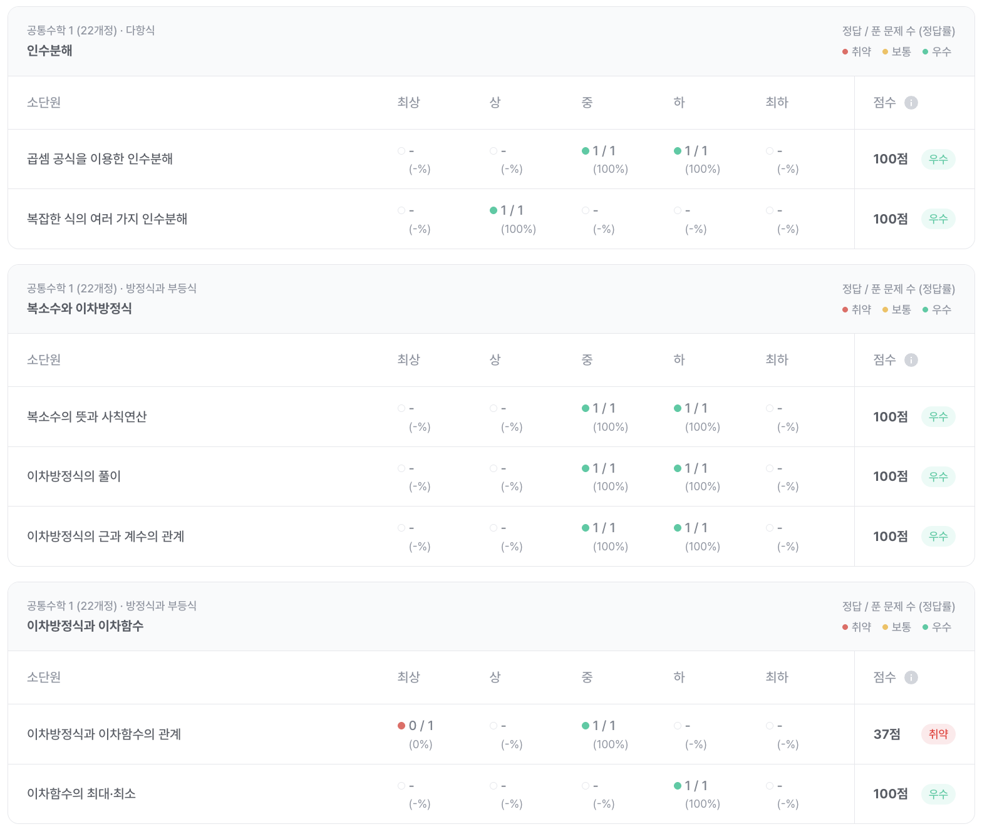Click the red dot beside 0 / 1

[x=401, y=726]
